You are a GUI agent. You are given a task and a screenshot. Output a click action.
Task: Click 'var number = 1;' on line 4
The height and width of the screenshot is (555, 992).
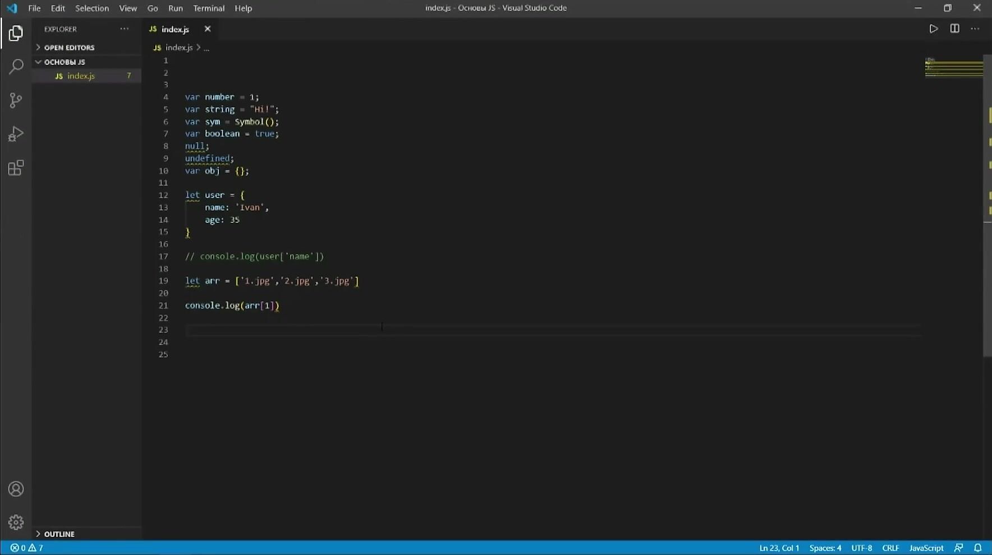222,97
